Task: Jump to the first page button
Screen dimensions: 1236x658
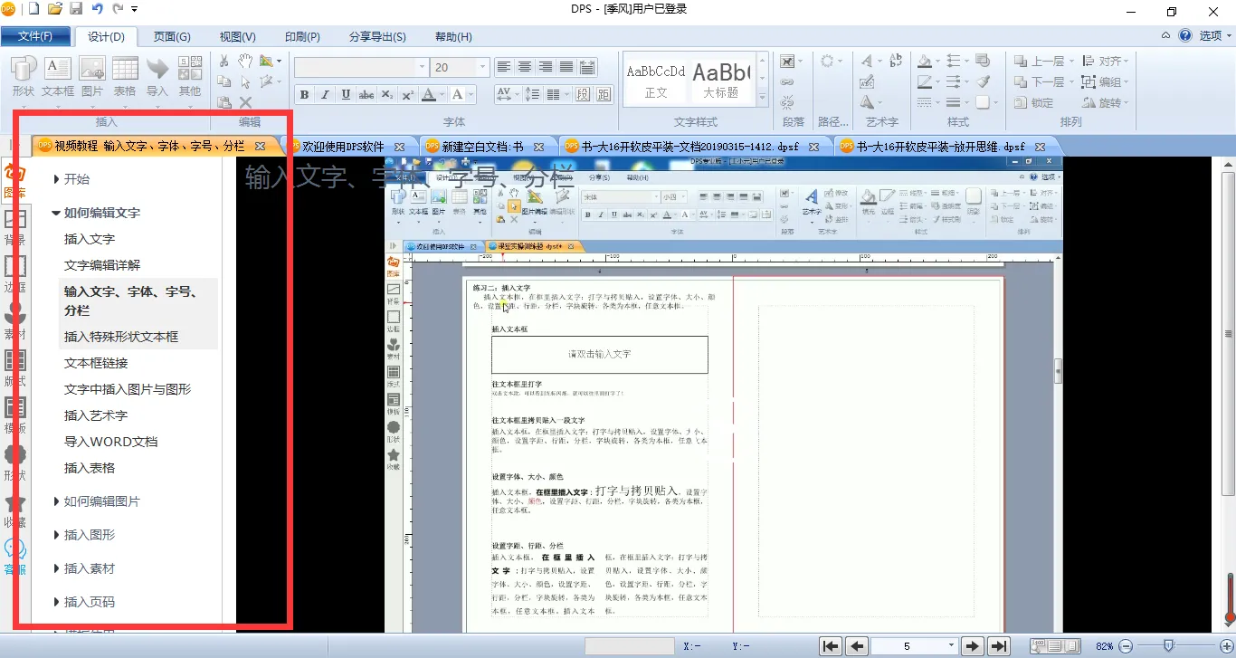Action: pos(830,646)
